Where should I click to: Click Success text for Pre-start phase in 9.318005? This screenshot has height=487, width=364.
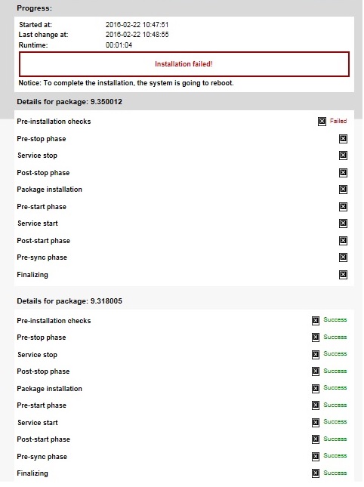(x=335, y=405)
